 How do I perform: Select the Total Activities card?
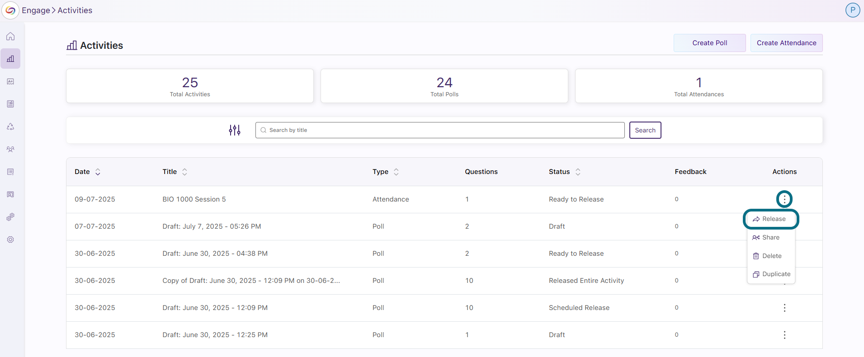pos(190,86)
